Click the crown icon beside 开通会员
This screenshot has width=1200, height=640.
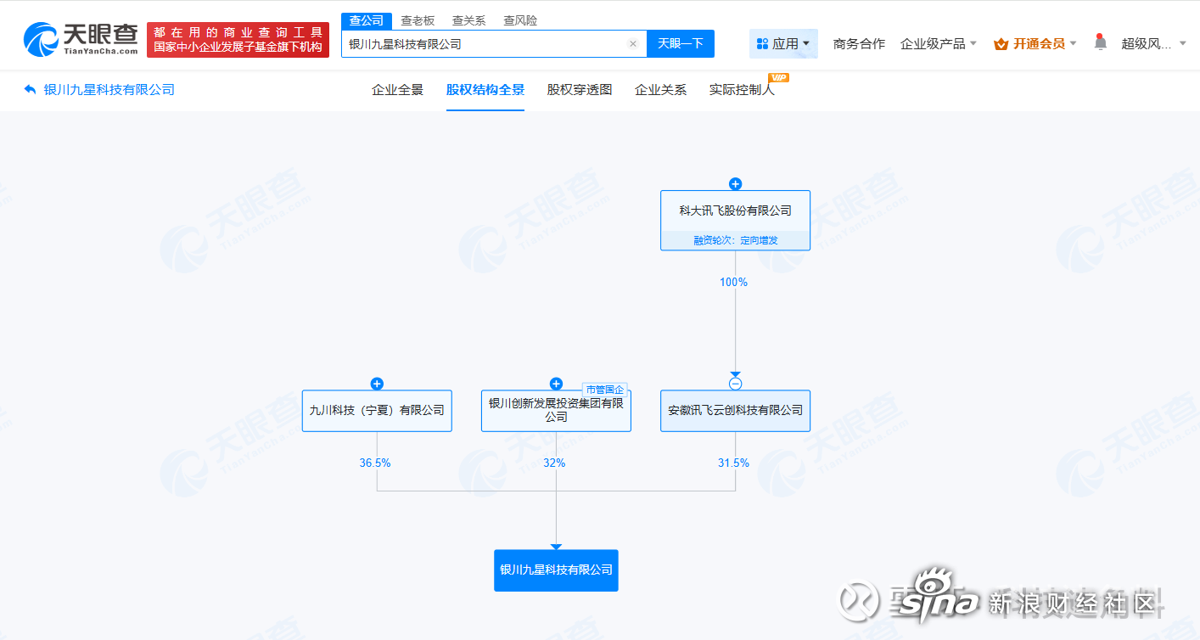(1001, 43)
